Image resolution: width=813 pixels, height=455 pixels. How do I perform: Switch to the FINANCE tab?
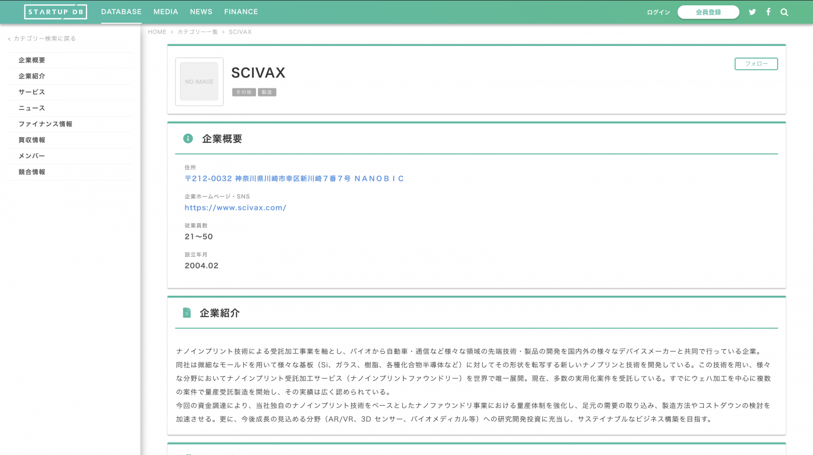241,12
